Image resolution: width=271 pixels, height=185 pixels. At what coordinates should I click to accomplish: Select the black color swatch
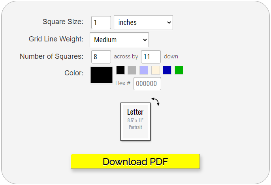tap(120, 70)
